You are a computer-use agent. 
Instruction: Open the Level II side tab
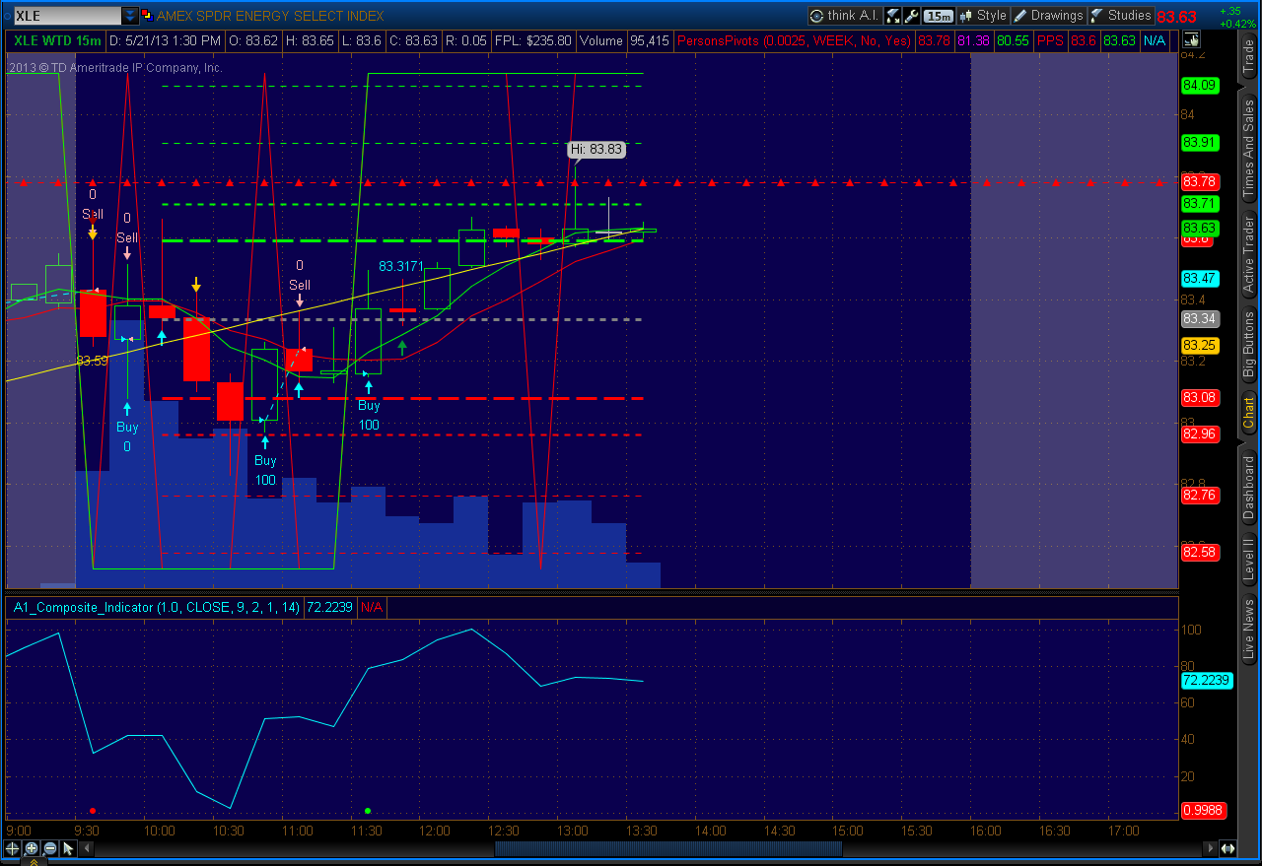(x=1248, y=558)
